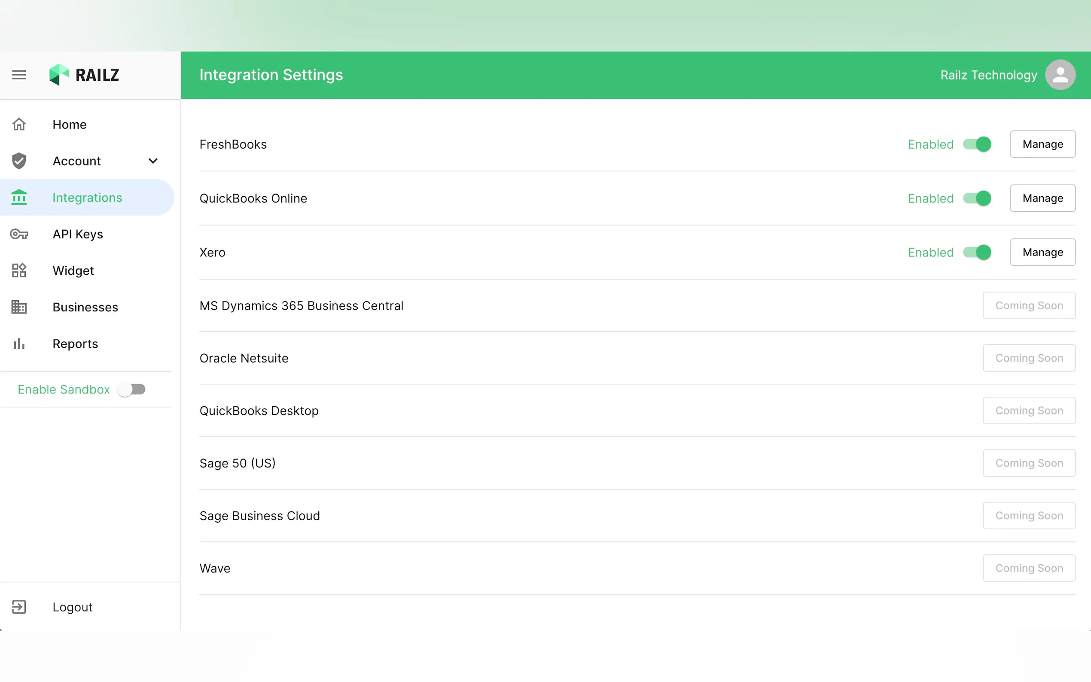
Task: Click Coming Soon button for Wave
Action: pyautogui.click(x=1029, y=568)
